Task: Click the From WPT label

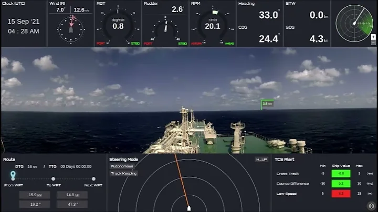Action: pyautogui.click(x=14, y=185)
